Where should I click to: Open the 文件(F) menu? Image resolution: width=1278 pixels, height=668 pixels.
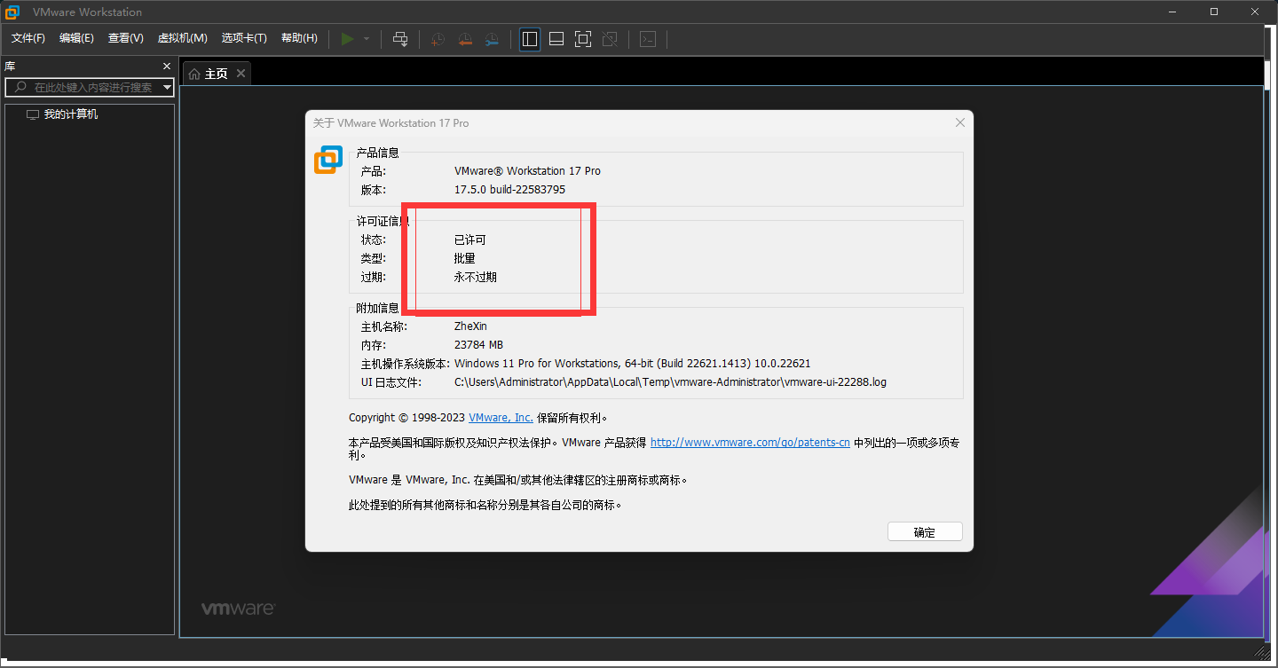(28, 38)
